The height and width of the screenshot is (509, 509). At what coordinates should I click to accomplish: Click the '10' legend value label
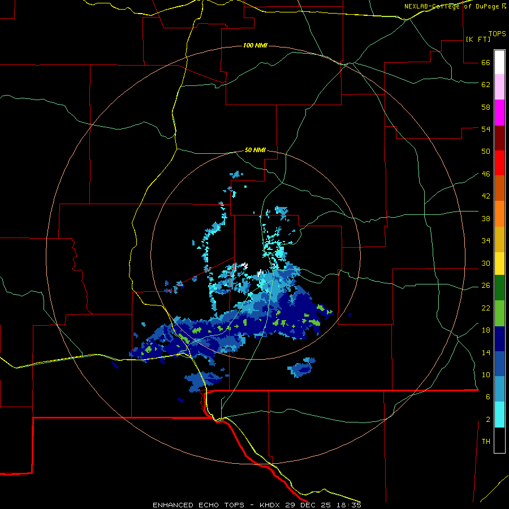click(486, 374)
